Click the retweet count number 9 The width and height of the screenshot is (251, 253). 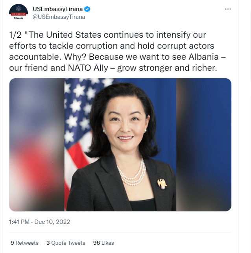pos(12,243)
